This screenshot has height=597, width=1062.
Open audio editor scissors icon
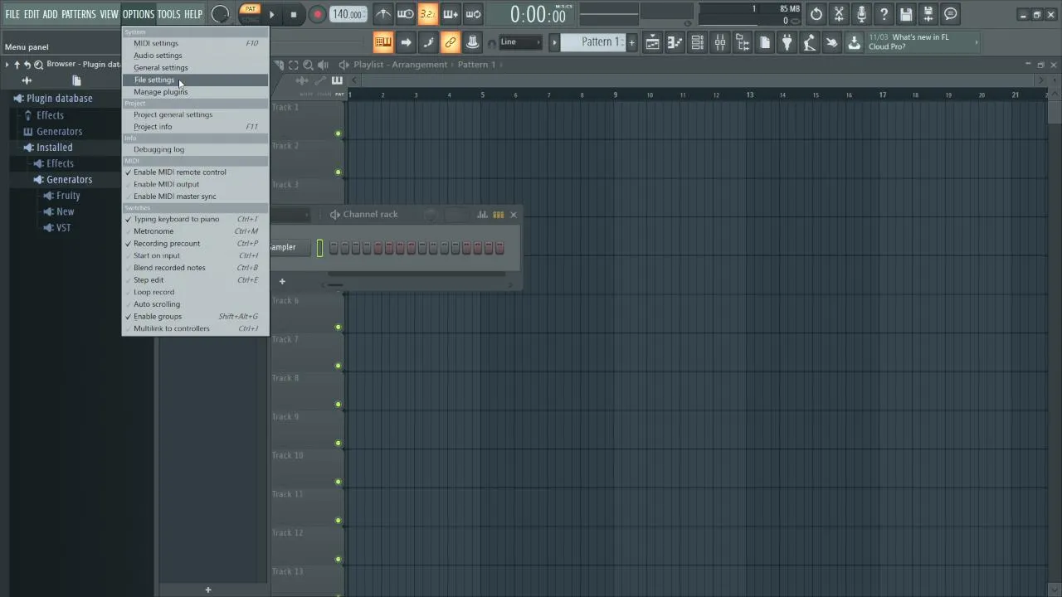839,14
